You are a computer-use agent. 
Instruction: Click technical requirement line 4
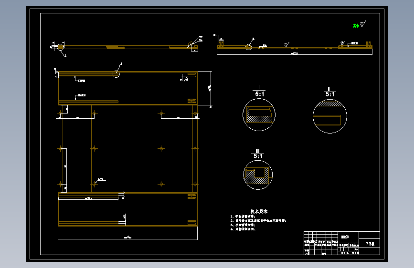click(243, 229)
